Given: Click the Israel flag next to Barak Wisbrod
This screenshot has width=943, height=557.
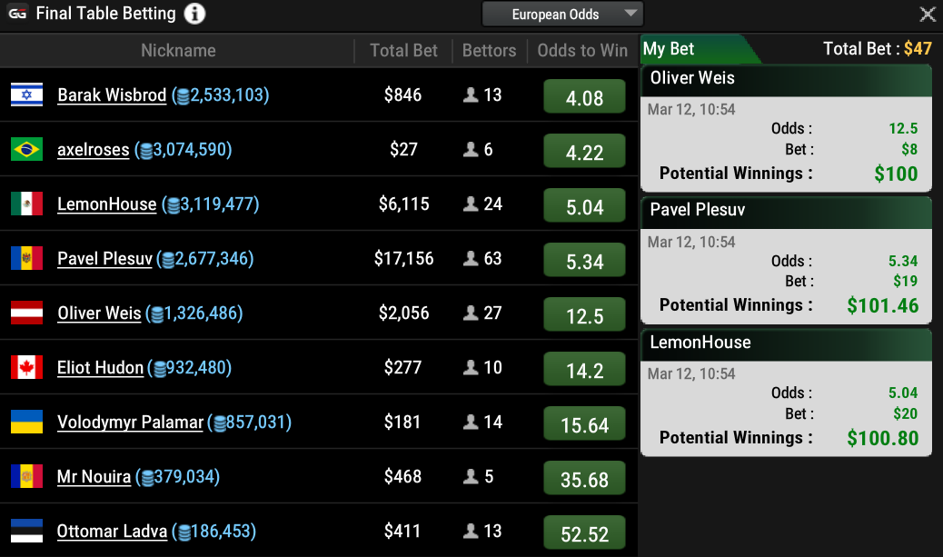Looking at the screenshot, I should tap(26, 95).
